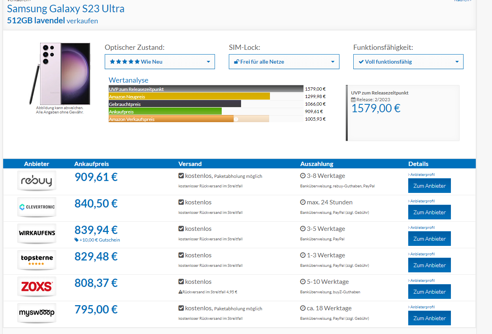Click the gift tag icon by +10,00 € Gutschein
This screenshot has width=492, height=334.
click(x=76, y=240)
